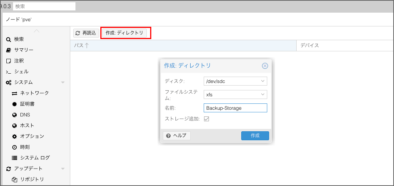394x186 pixels.
Task: Click the note icon for 注釈
Action: pyautogui.click(x=9, y=61)
